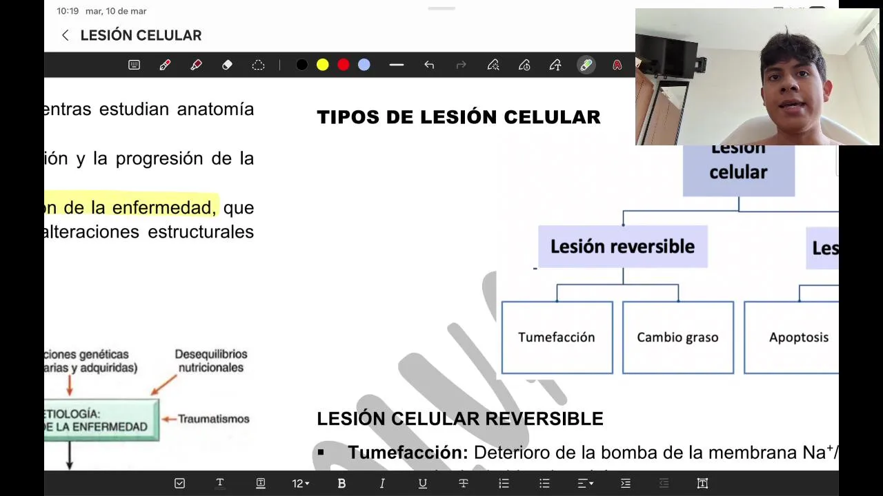Select the eraser tool
The width and height of the screenshot is (883, 496).
(x=227, y=65)
